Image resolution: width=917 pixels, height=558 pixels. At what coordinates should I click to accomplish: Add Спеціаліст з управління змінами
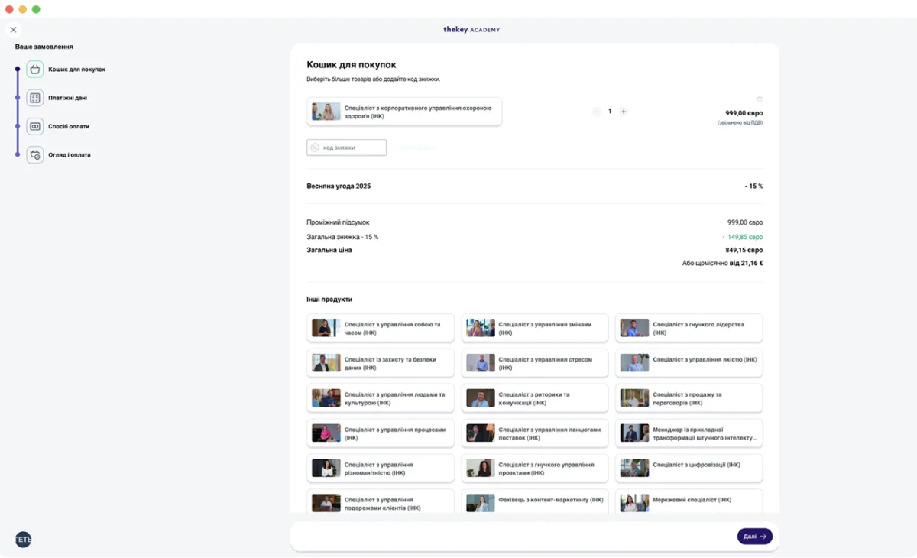point(535,328)
